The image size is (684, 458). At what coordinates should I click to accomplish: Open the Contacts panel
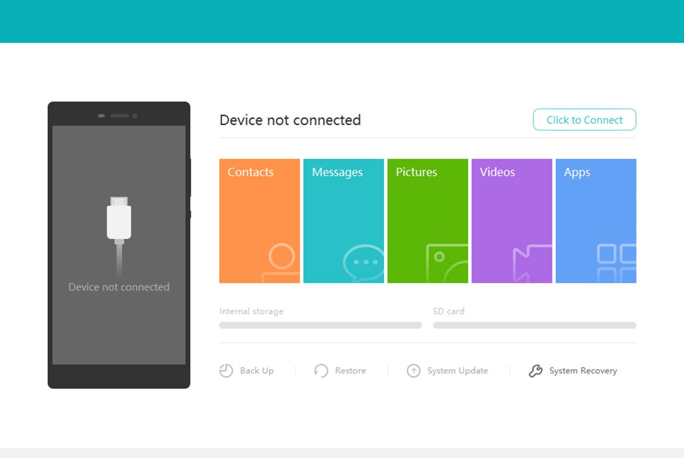259,220
